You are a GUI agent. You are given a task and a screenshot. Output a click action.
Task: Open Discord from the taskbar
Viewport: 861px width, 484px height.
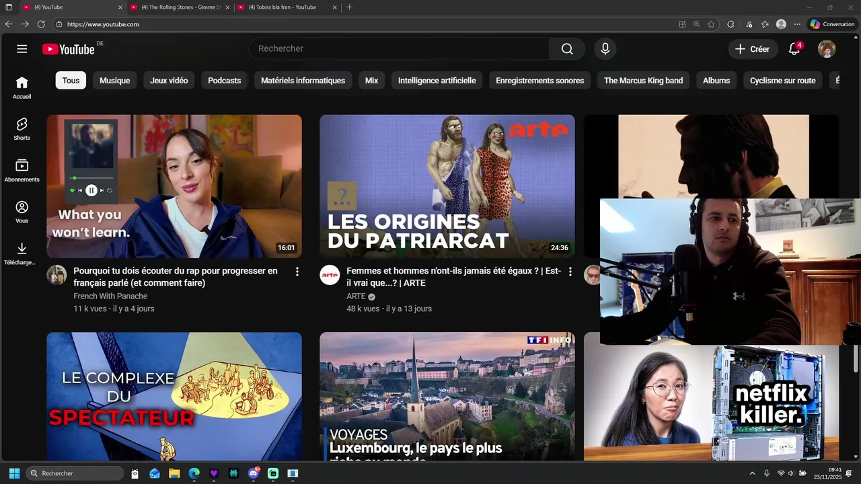(254, 473)
